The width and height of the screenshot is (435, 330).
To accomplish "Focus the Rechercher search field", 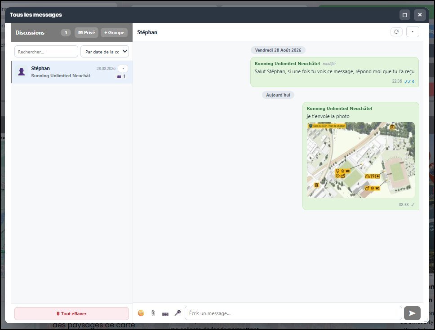I will pos(46,52).
